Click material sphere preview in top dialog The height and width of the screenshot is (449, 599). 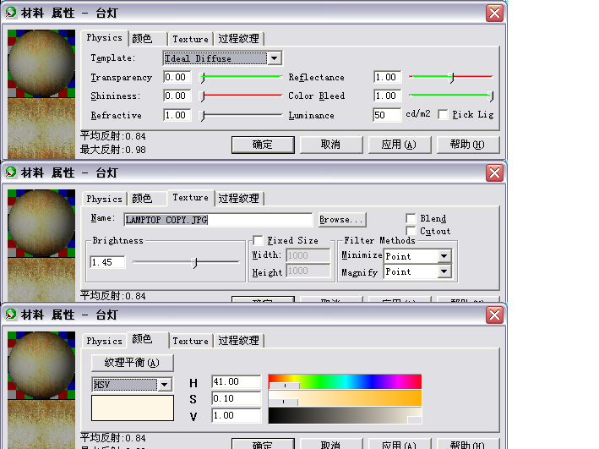point(41,63)
